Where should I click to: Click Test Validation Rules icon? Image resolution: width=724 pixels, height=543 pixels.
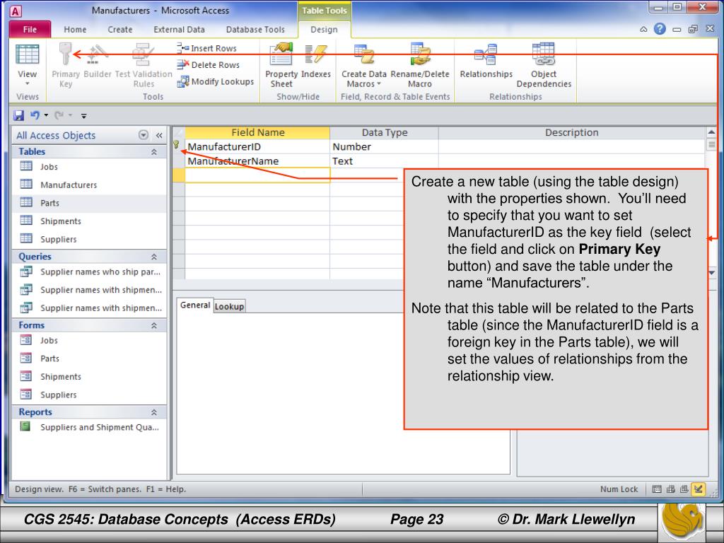[x=144, y=65]
